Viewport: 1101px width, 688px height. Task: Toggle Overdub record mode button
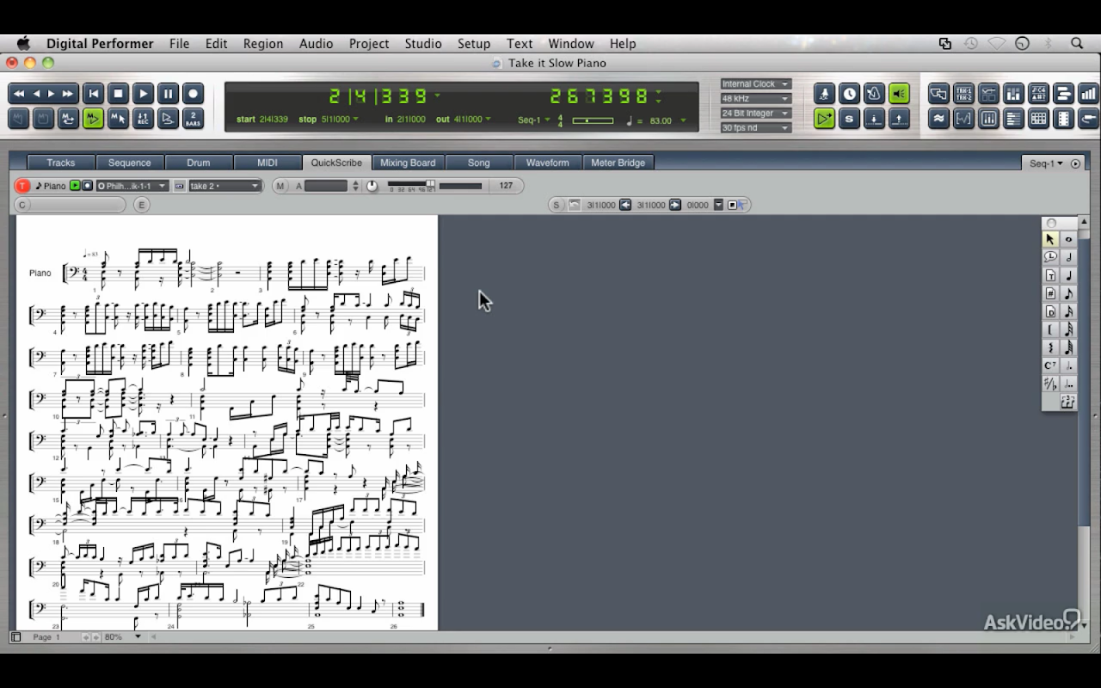click(x=144, y=119)
